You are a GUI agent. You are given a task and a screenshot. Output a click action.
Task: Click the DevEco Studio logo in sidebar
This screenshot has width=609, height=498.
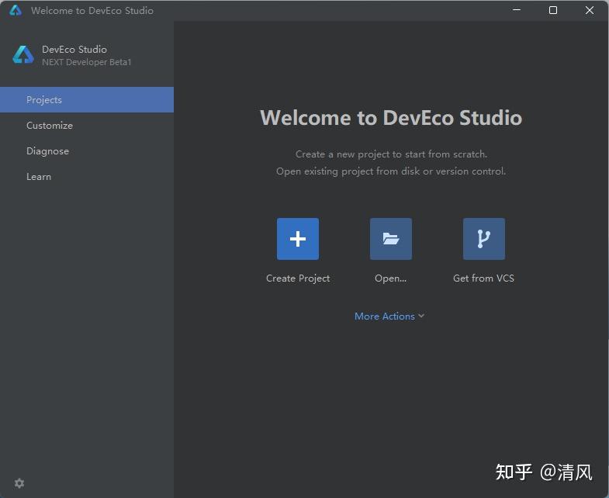tap(23, 55)
